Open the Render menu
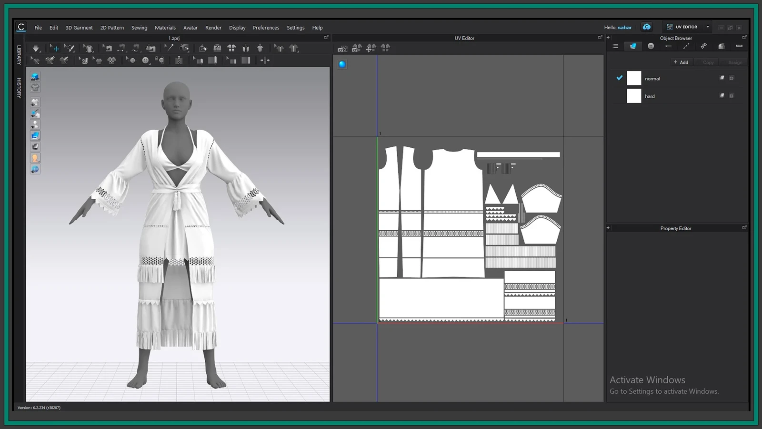 click(213, 28)
